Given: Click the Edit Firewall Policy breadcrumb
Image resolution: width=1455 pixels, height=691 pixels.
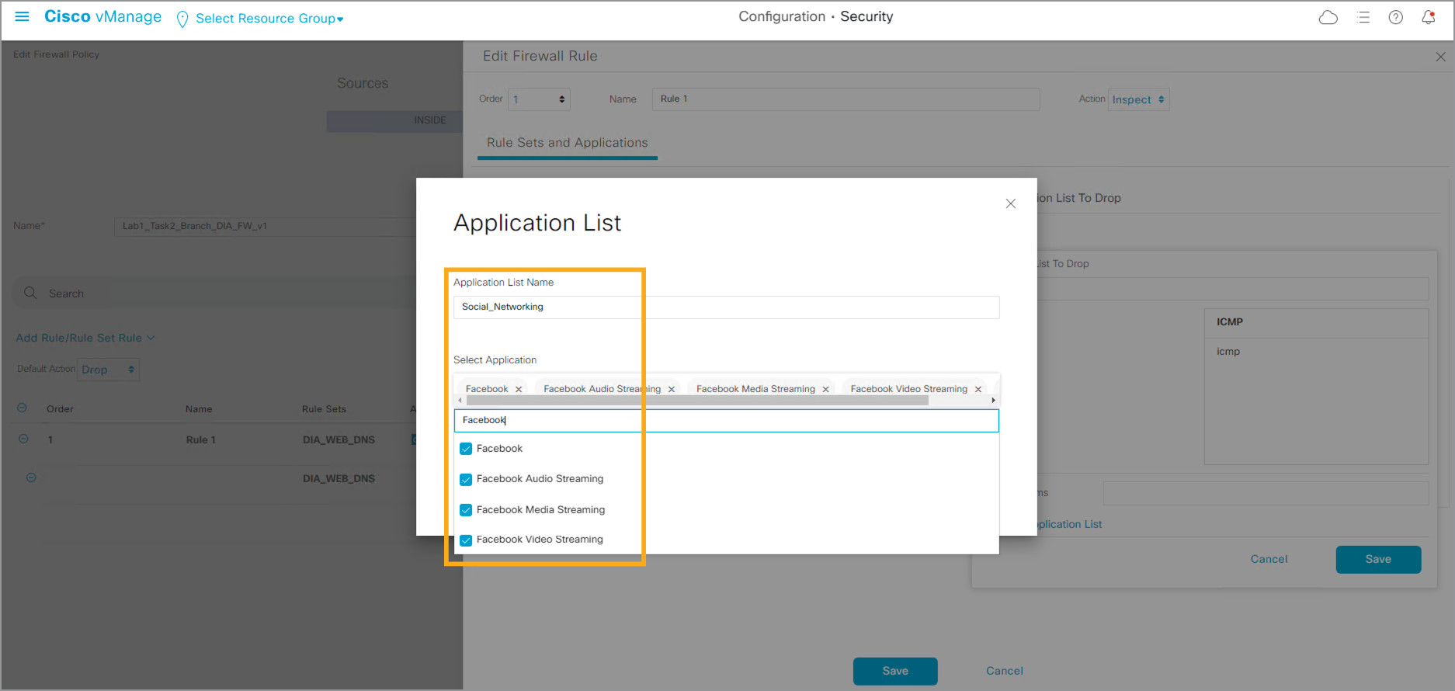Looking at the screenshot, I should pyautogui.click(x=56, y=54).
